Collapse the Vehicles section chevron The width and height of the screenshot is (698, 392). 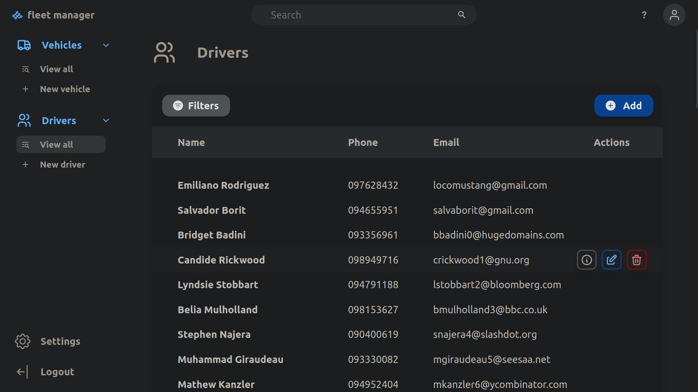105,45
